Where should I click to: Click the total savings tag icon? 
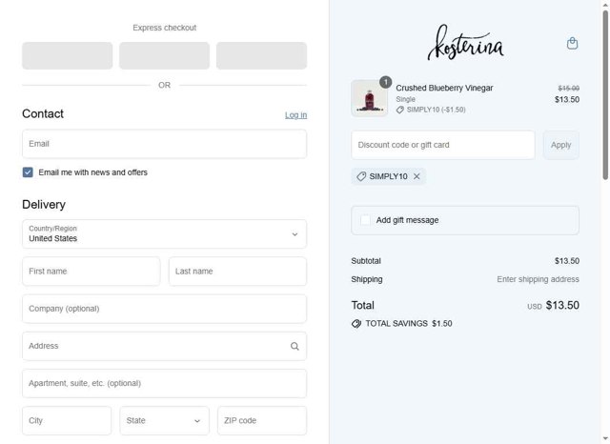click(356, 324)
